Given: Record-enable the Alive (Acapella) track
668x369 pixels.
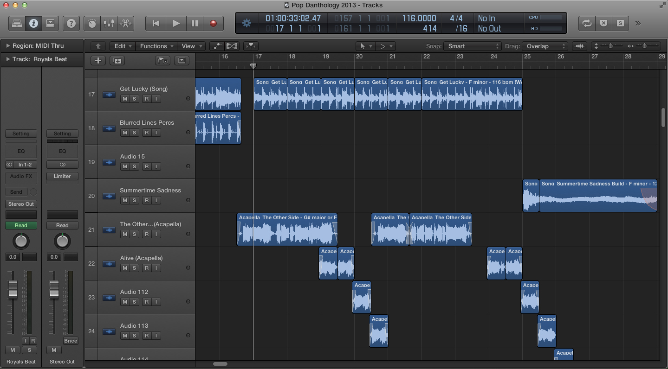Looking at the screenshot, I should tap(147, 268).
